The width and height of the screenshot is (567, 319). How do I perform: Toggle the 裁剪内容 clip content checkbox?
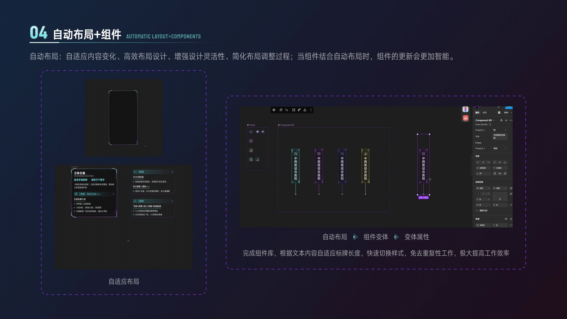click(477, 211)
